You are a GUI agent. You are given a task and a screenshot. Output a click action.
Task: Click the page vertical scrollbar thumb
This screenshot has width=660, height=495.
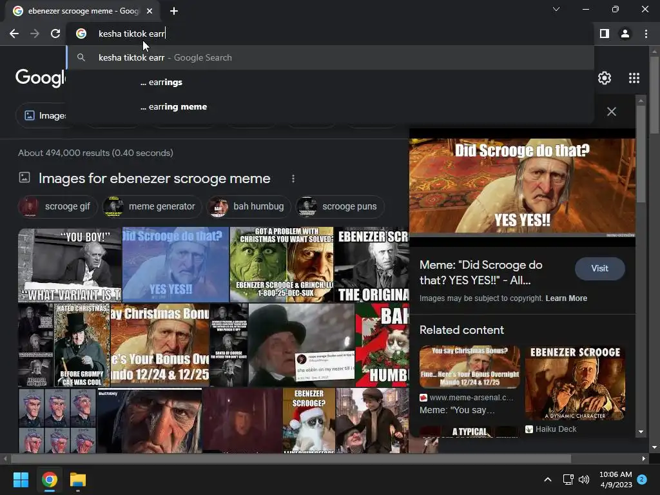654,95
